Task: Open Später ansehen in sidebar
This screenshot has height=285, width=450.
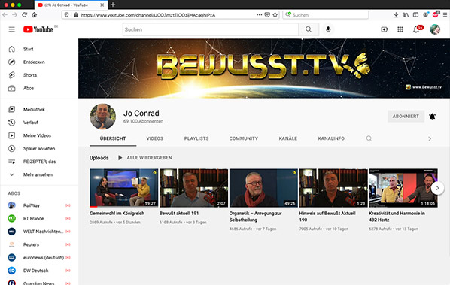Action: pyautogui.click(x=39, y=149)
